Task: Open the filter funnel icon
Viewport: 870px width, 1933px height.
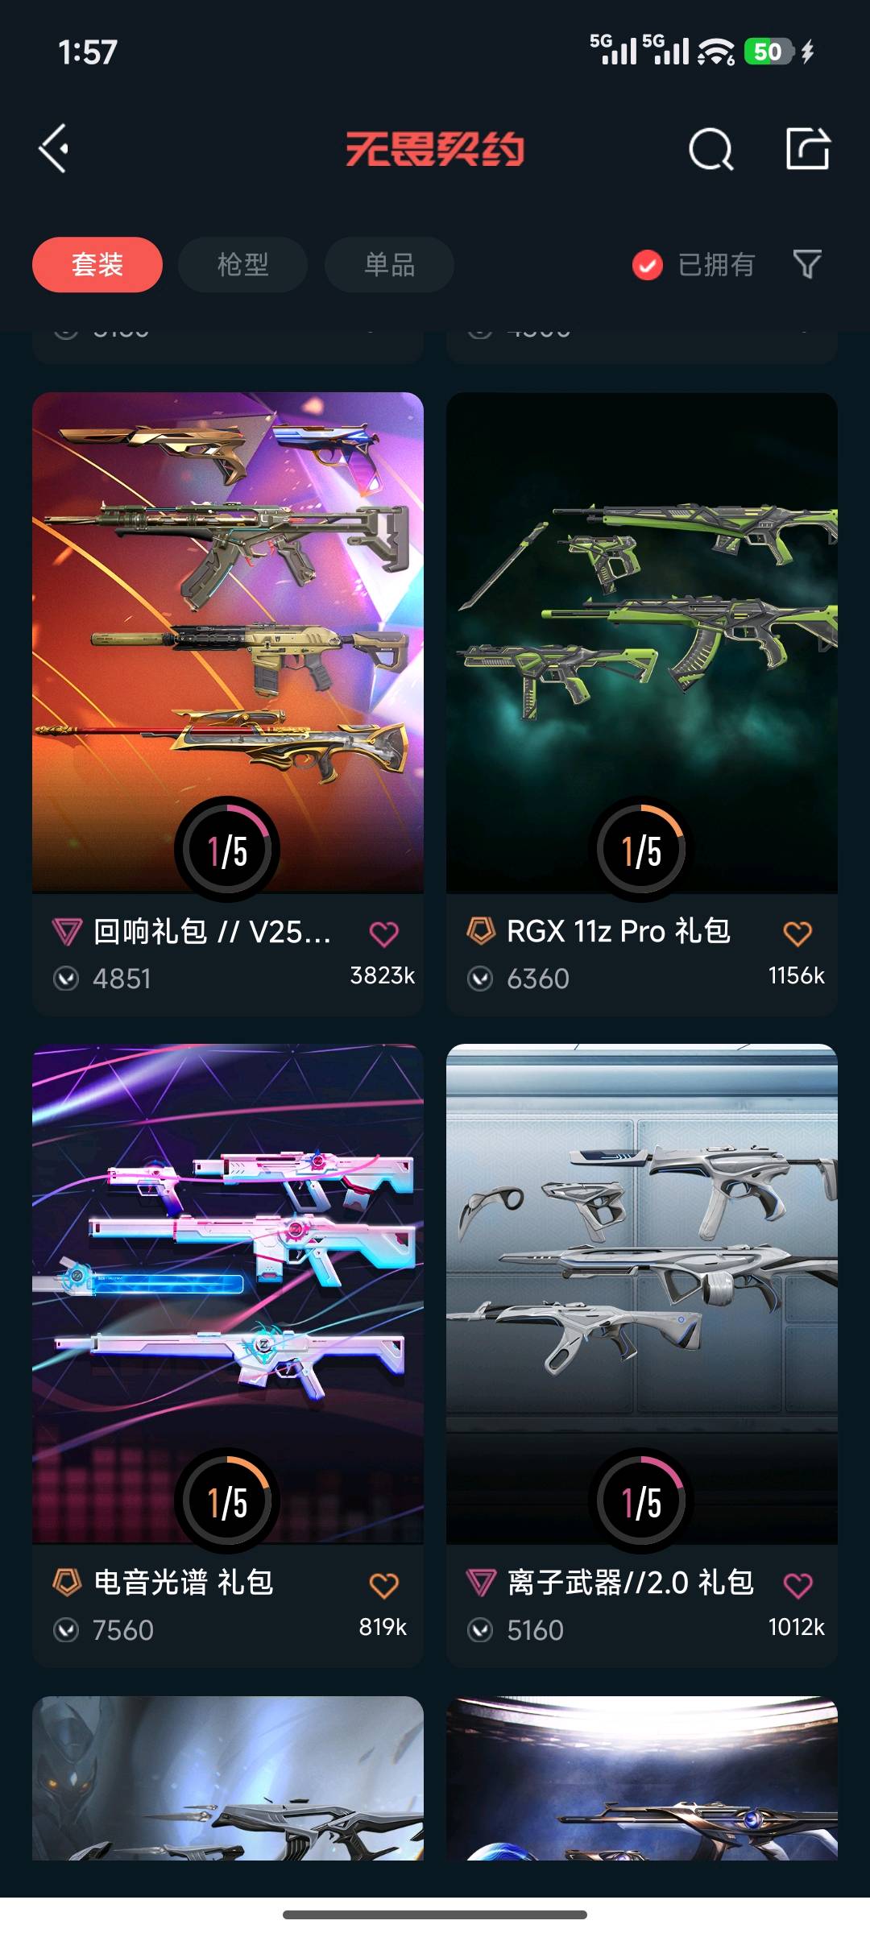Action: click(x=807, y=264)
